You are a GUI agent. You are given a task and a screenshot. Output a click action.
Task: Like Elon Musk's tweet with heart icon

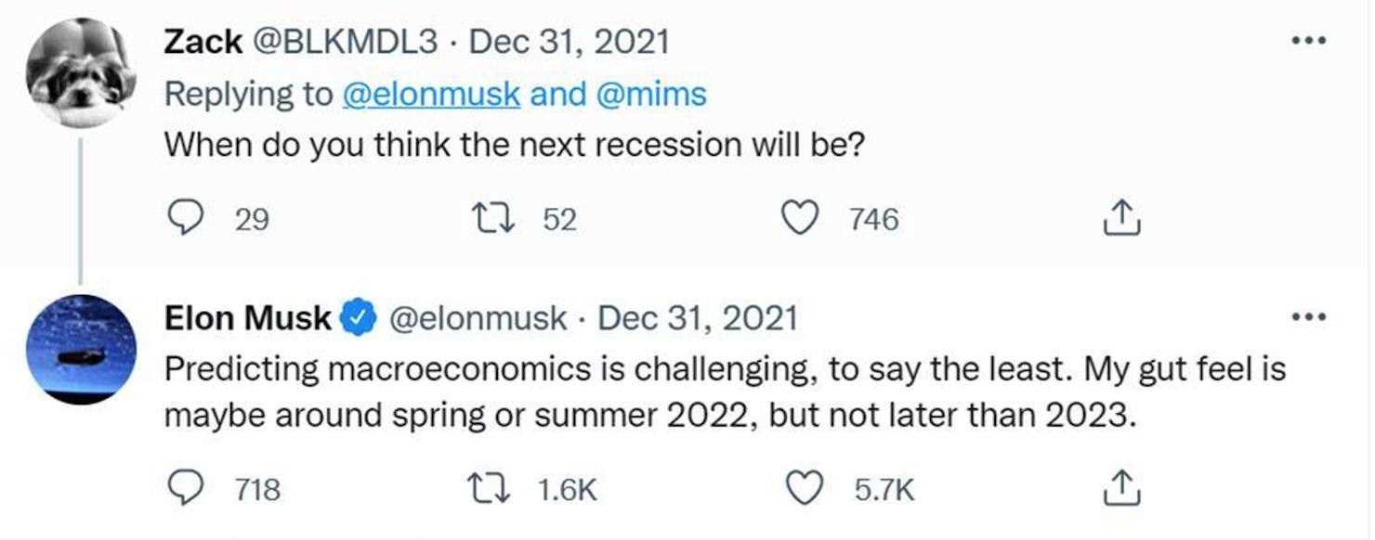point(805,489)
